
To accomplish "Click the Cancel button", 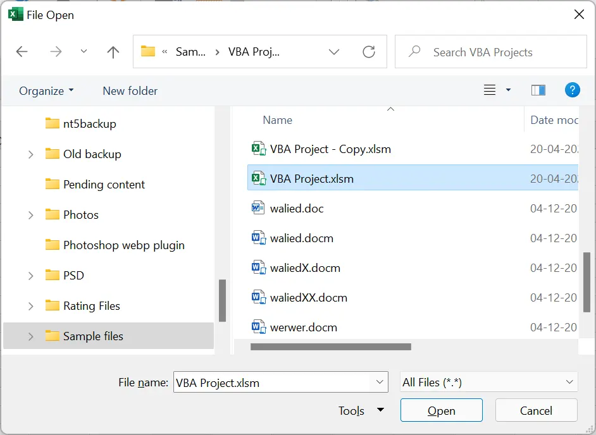I will (536, 410).
